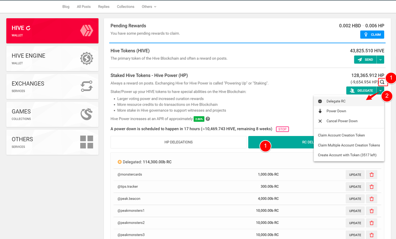Refresh HIVE wallet via circular arrow icon

pyautogui.click(x=28, y=28)
